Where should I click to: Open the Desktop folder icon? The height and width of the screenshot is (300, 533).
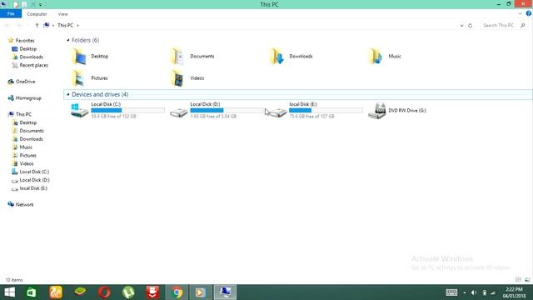[79, 57]
